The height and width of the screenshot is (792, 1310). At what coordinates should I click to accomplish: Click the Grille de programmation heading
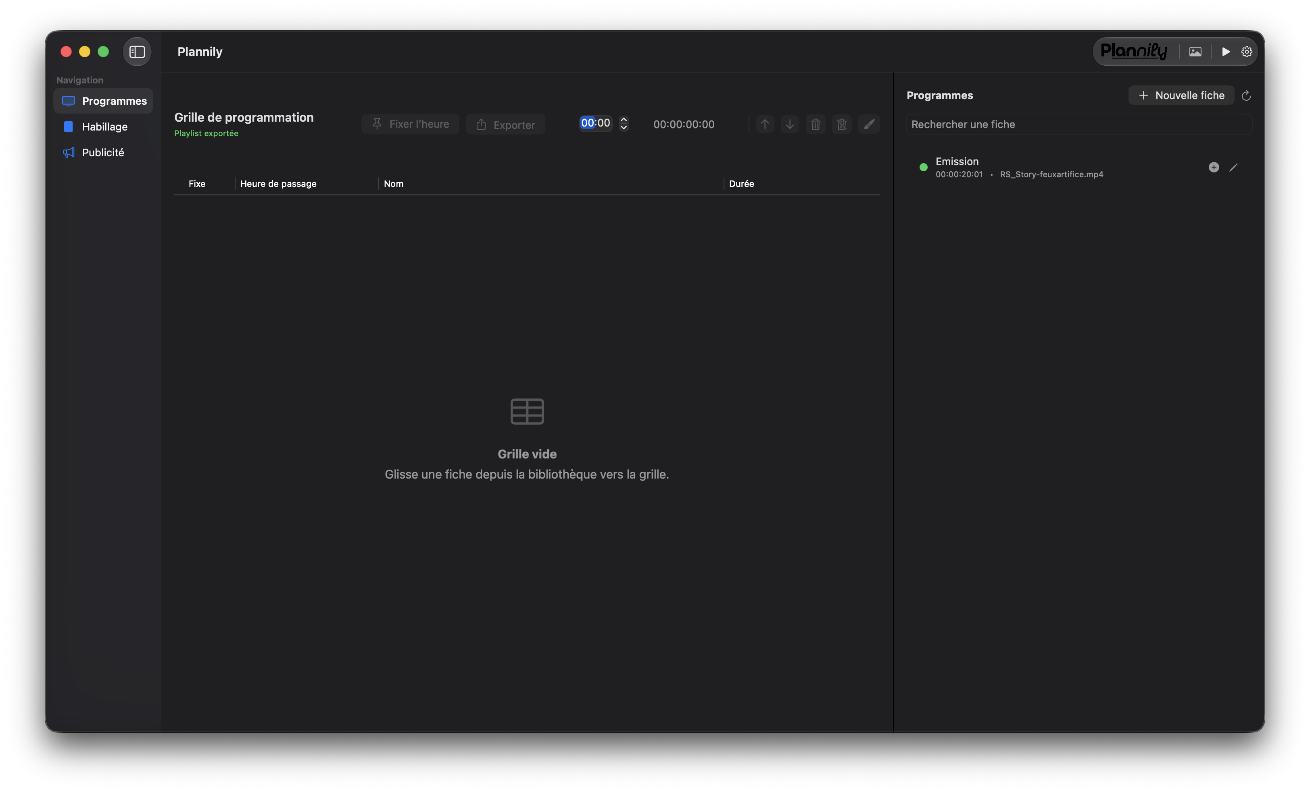244,117
